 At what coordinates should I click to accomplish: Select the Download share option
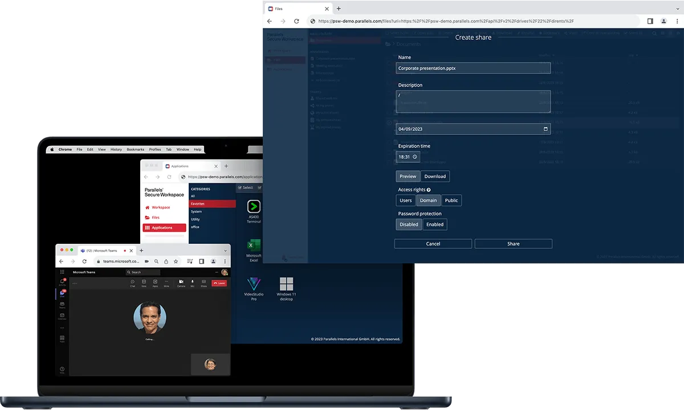click(435, 177)
